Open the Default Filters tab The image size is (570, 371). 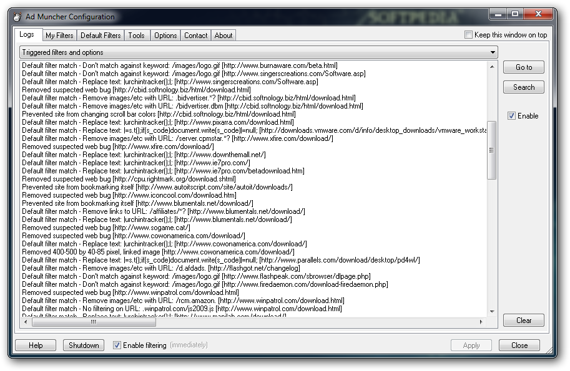(x=101, y=36)
